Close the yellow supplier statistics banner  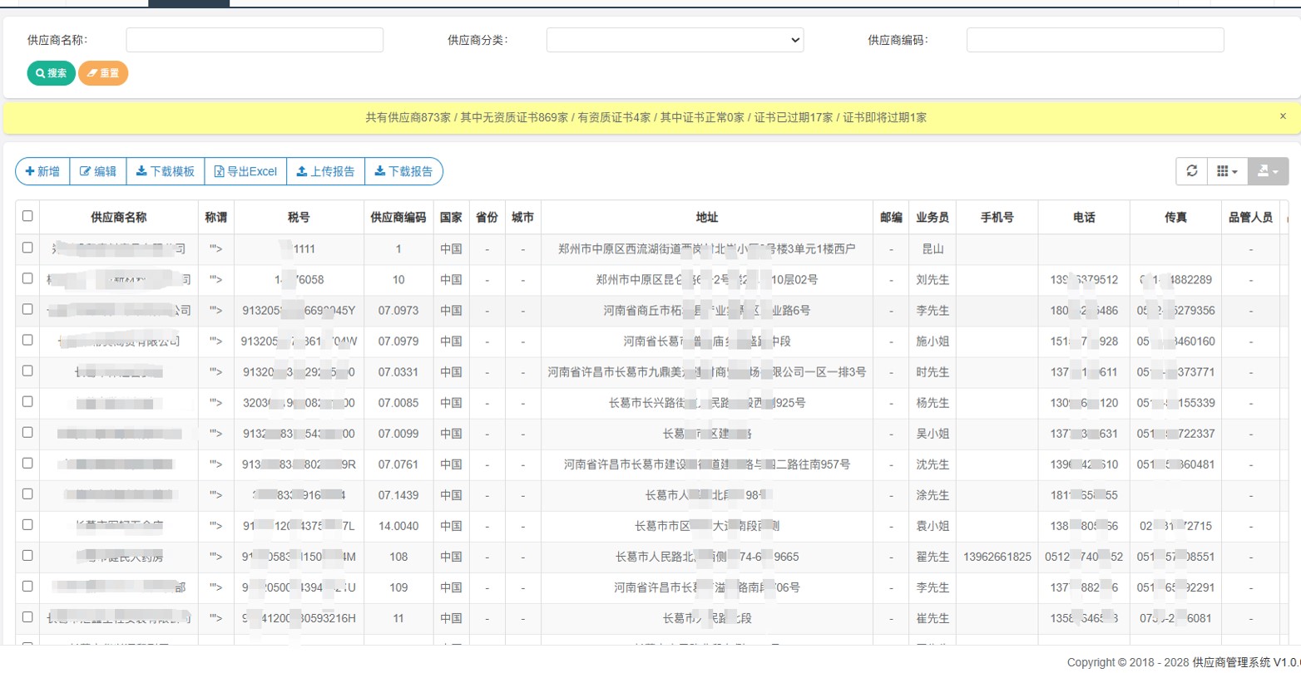1283,116
